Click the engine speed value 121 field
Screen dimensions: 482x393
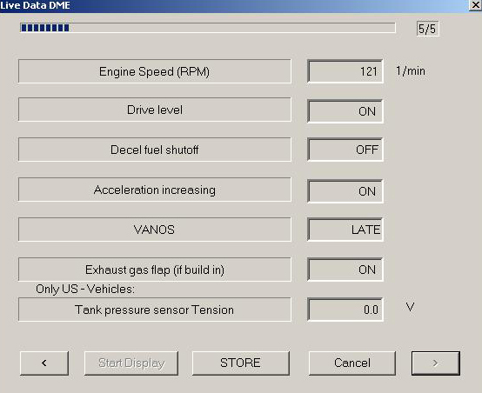(x=345, y=71)
